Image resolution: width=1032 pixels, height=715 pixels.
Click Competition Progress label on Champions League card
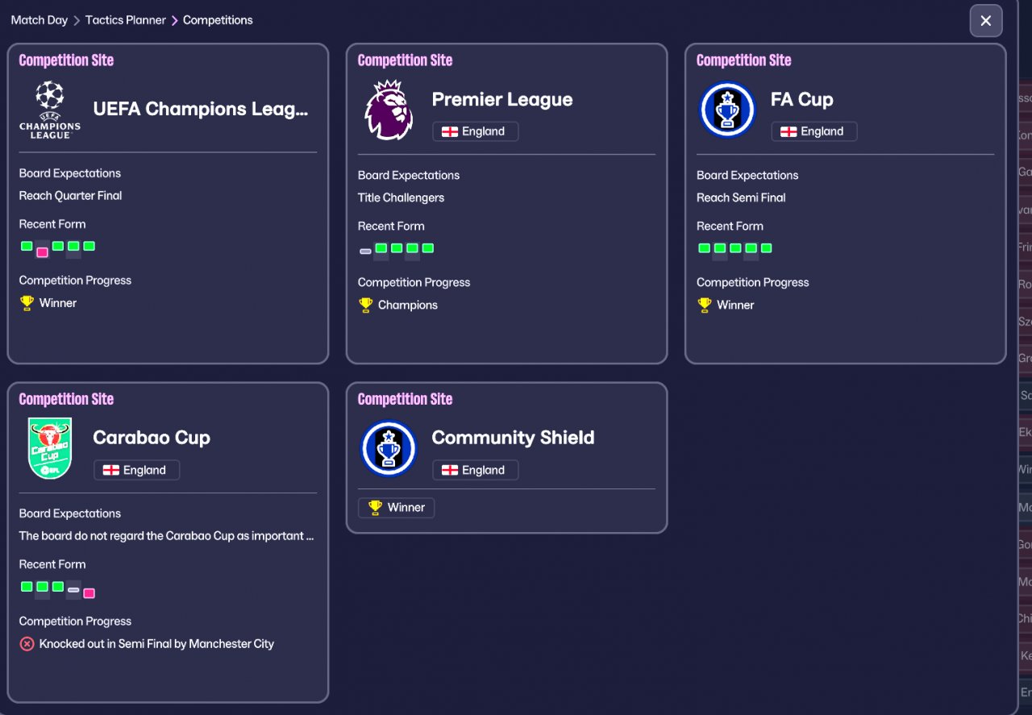pyautogui.click(x=75, y=281)
